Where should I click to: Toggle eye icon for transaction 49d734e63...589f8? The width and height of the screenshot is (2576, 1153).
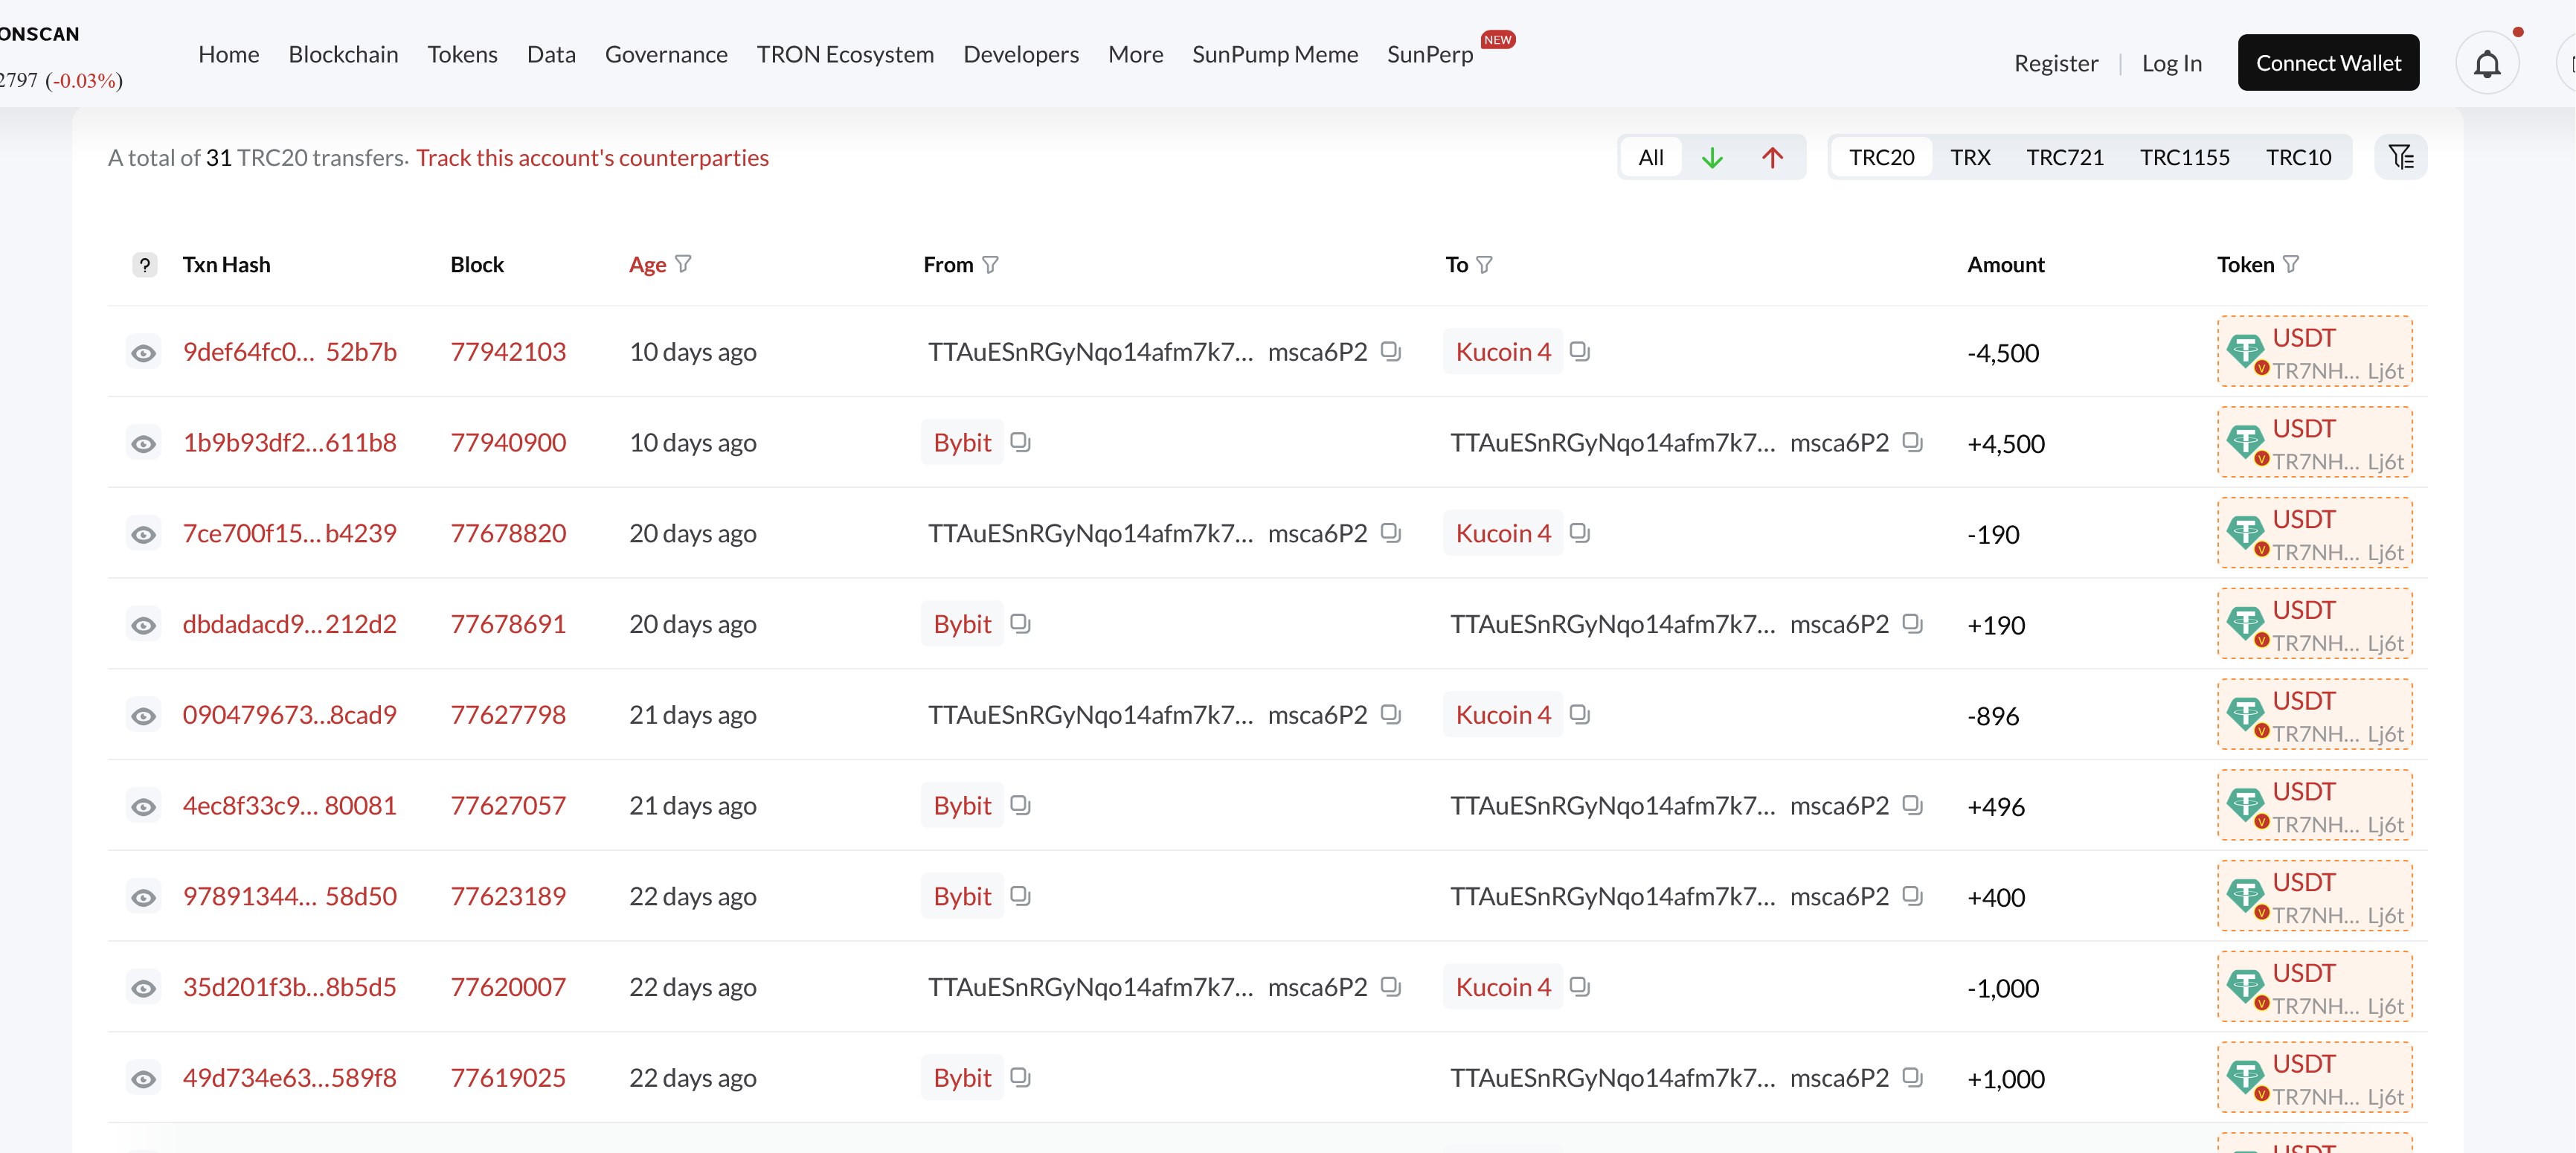click(x=144, y=1079)
